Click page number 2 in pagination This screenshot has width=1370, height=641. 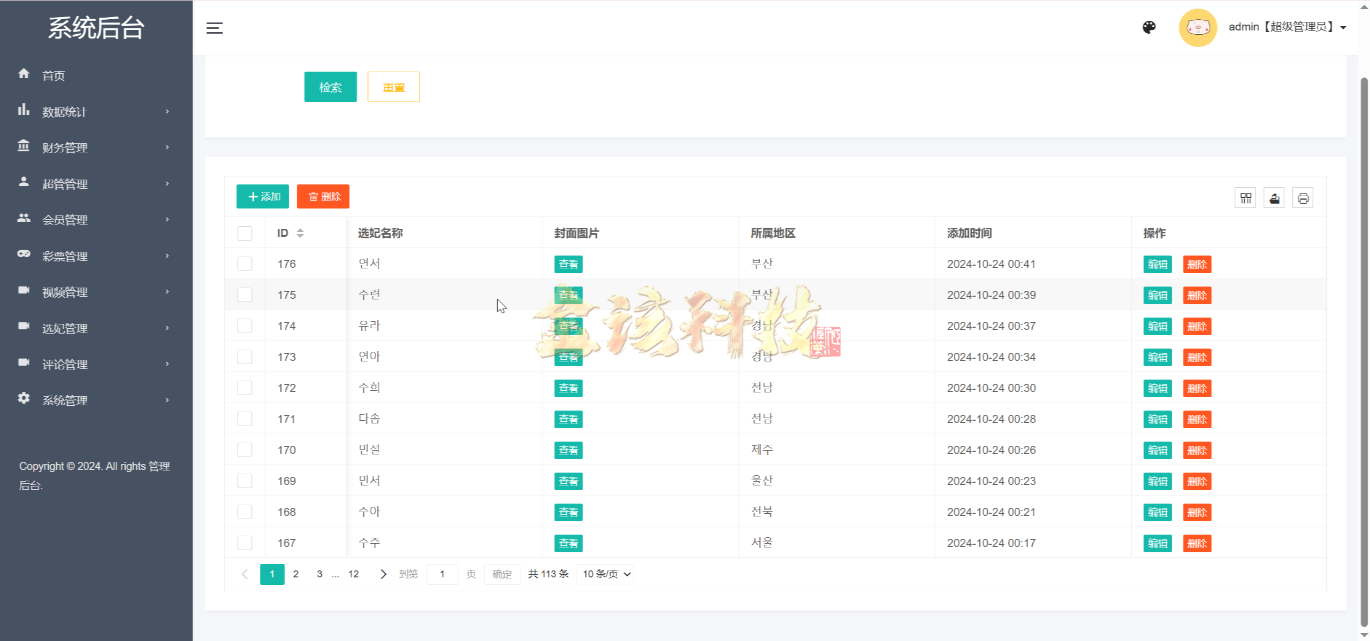(x=296, y=574)
